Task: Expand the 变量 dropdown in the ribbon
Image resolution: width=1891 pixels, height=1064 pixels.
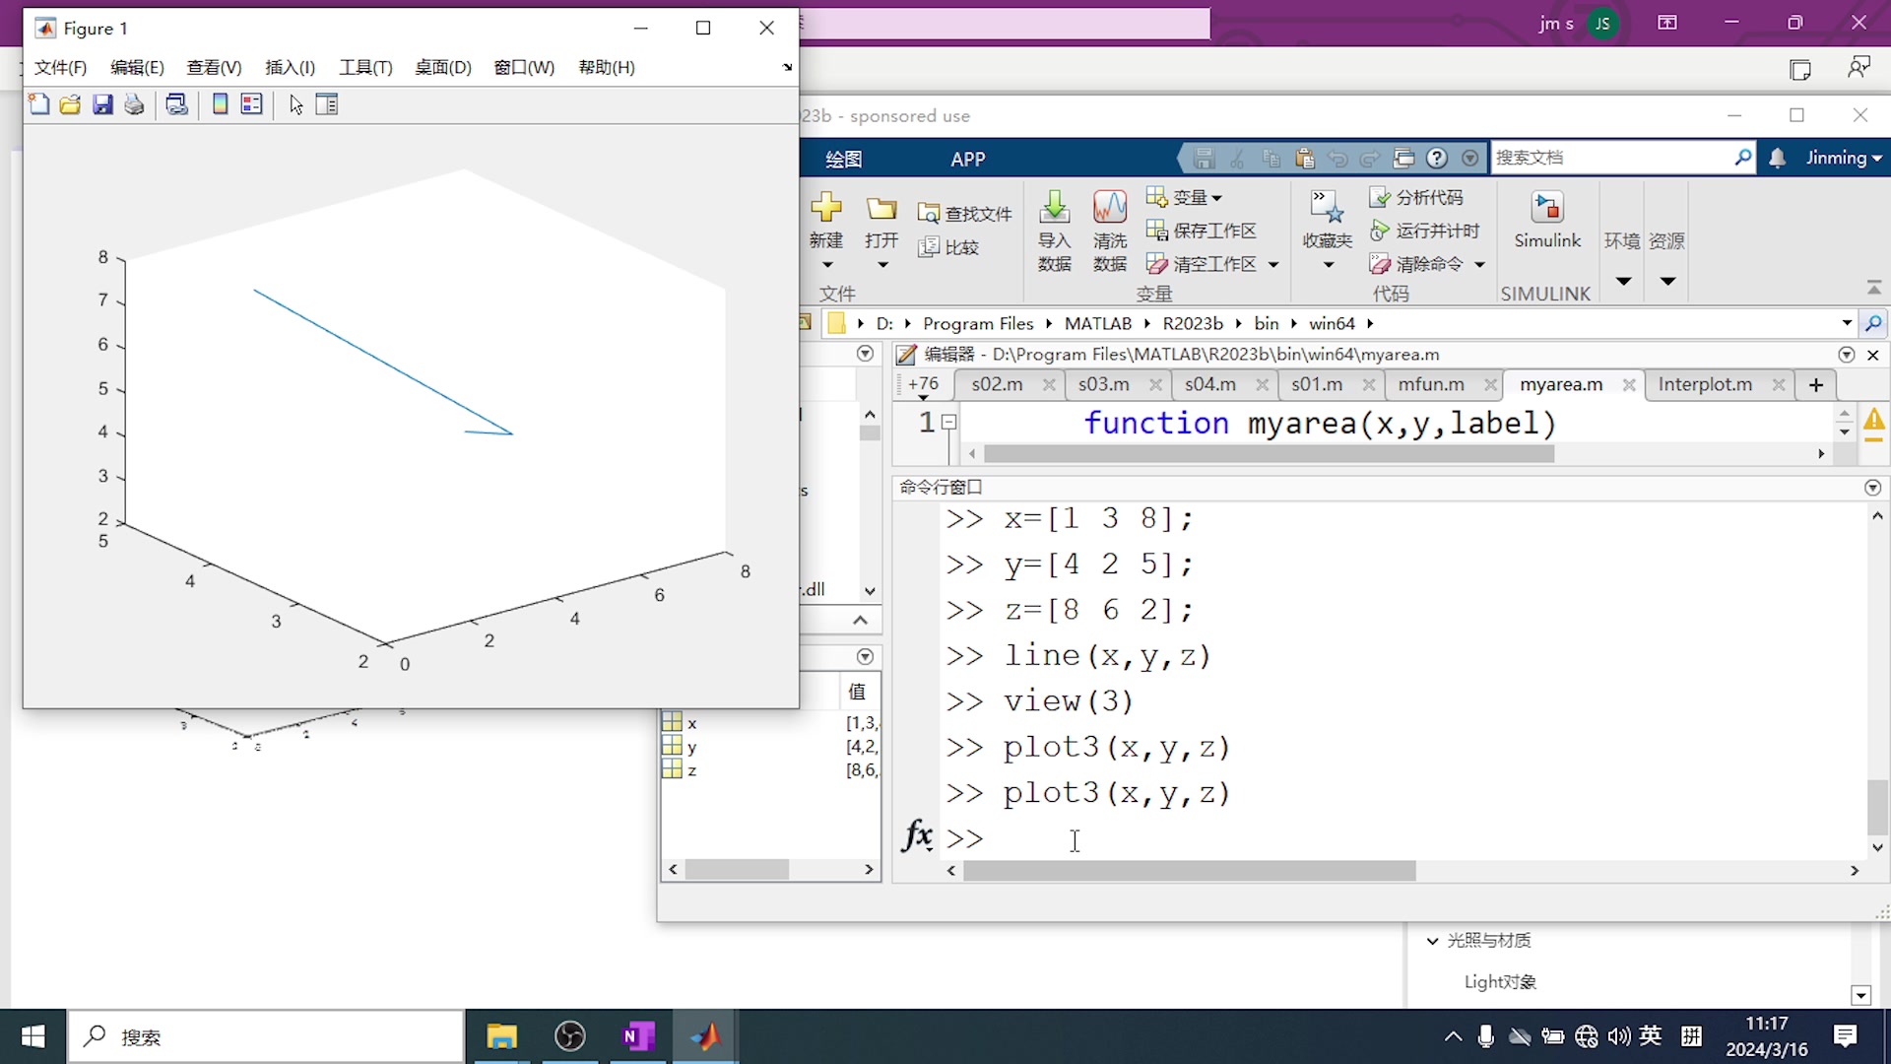Action: coord(1217,199)
